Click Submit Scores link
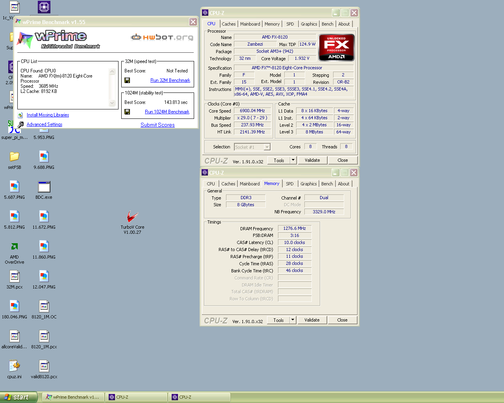This screenshot has width=504, height=403. (157, 125)
